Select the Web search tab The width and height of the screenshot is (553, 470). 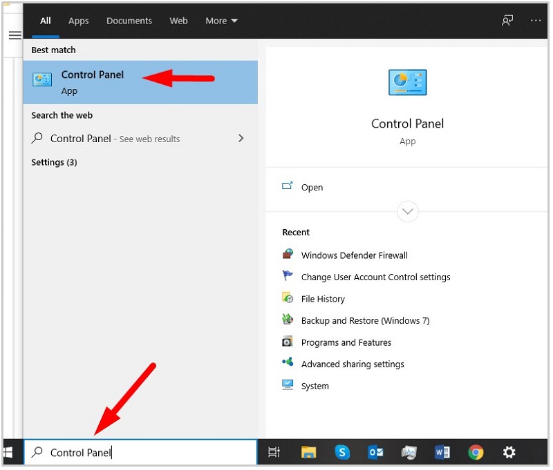[x=178, y=21]
